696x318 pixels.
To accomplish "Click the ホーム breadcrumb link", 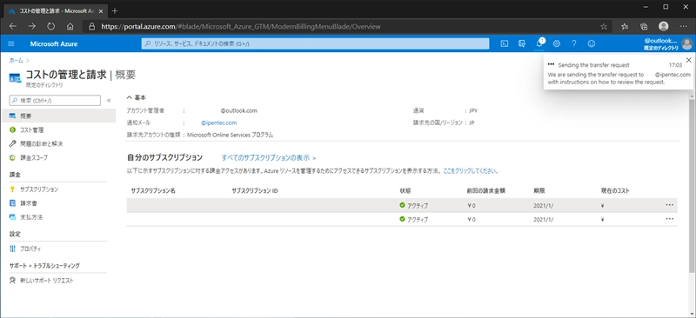I will point(16,60).
